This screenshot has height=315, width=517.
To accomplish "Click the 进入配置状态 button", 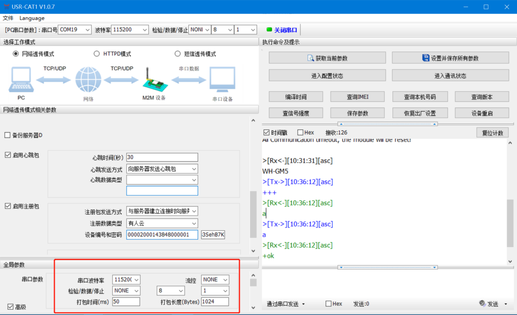I will pyautogui.click(x=327, y=76).
